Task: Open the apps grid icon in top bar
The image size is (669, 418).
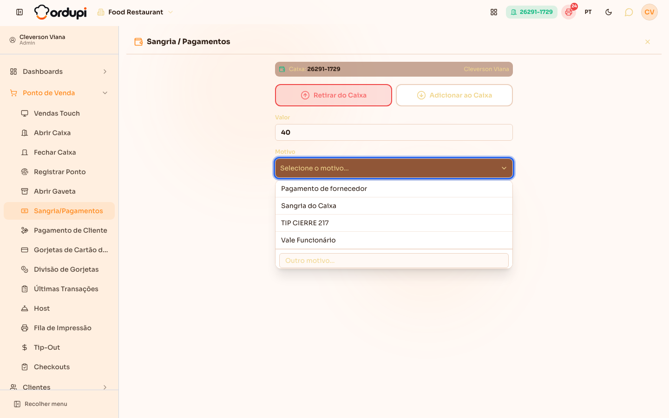Action: pos(494,12)
